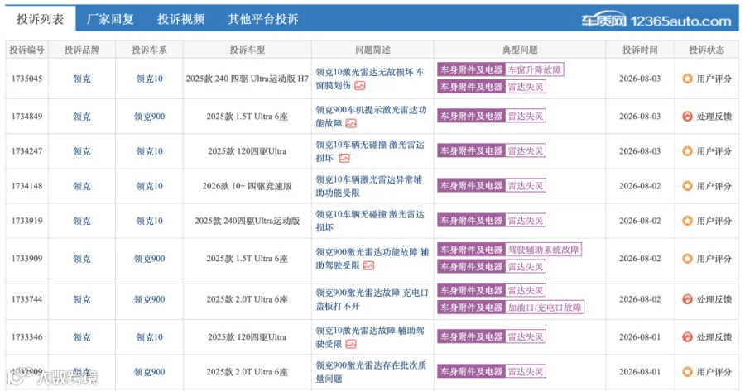Open series 领克10 in complaint 1735045 row
This screenshot has height=391, width=745.
pyautogui.click(x=149, y=79)
